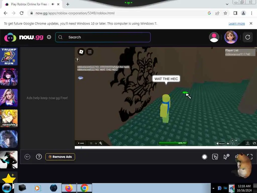
Task: Enter fullscreen with the corner brackets icon
Action: 250,157
